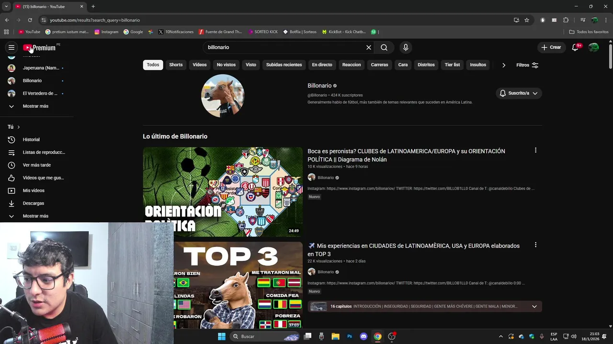Open Discord from the taskbar
Screen dimensions: 613x344
(x=363, y=336)
